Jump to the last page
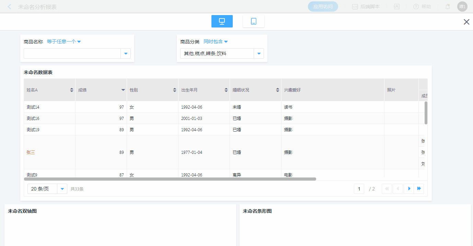The image size is (473, 246). [x=419, y=189]
